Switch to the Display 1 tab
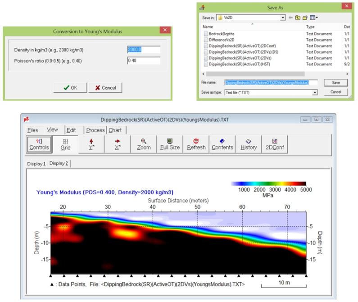This screenshot has height=302, width=358. click(38, 163)
